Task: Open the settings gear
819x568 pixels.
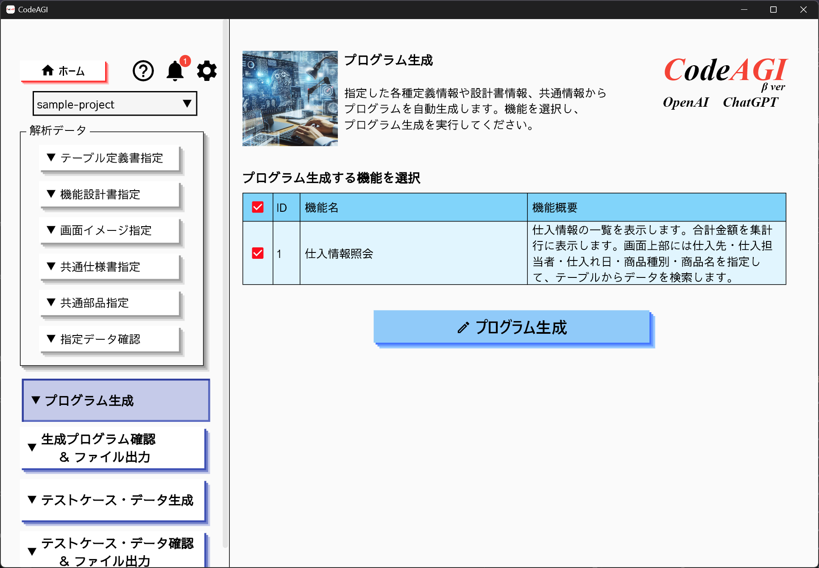Action: click(206, 71)
